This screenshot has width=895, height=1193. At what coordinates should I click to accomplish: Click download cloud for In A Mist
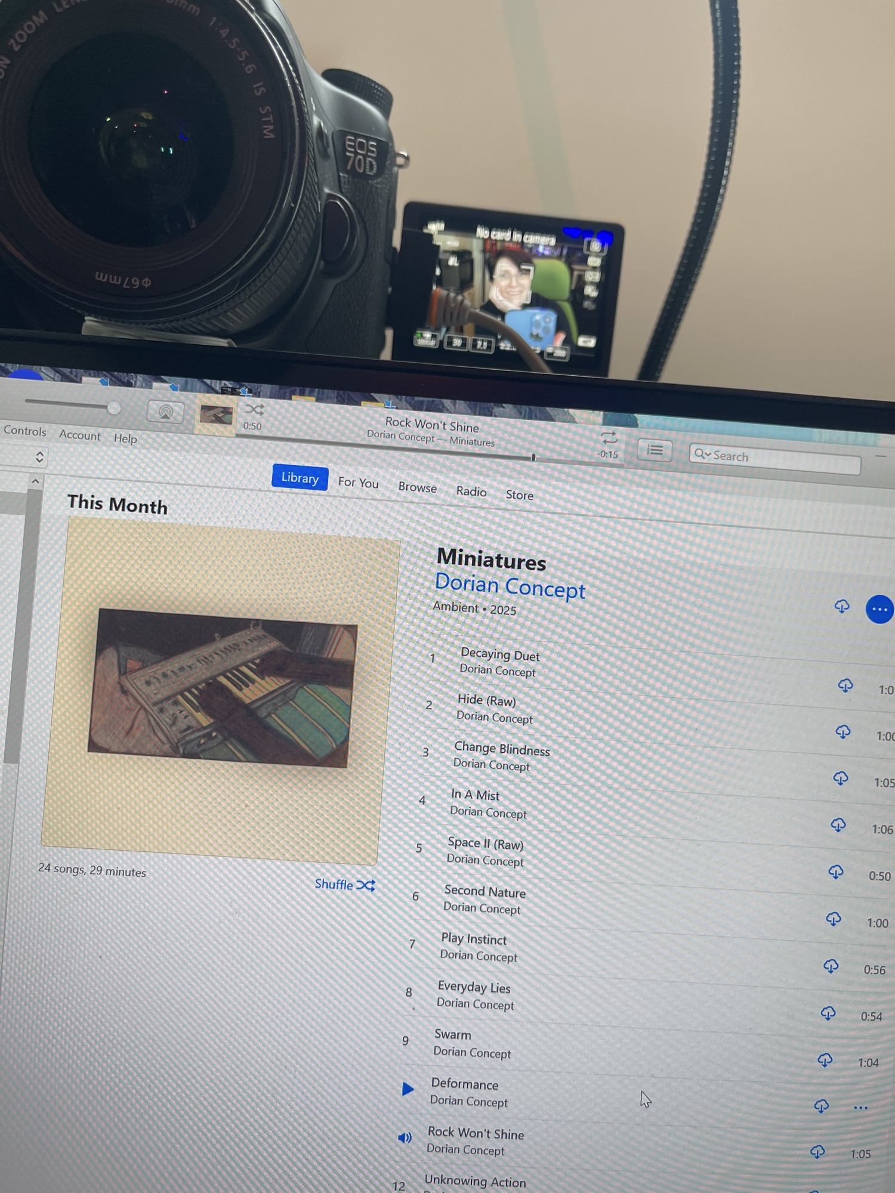coord(838,824)
